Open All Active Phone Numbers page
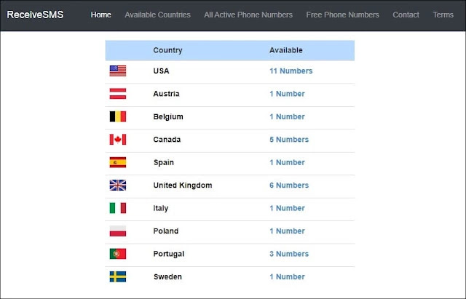 click(x=248, y=15)
